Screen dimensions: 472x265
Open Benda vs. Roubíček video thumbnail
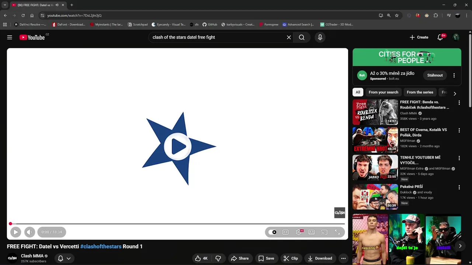click(x=375, y=112)
